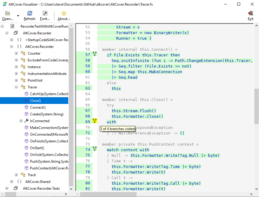Select the OnVisit method in tree
The image size is (259, 197).
point(49,154)
